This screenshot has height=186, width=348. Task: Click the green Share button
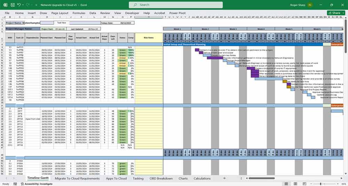(336, 13)
